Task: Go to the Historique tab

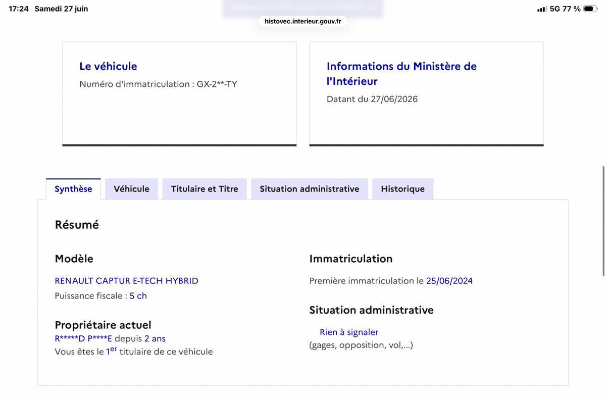Action: (402, 189)
